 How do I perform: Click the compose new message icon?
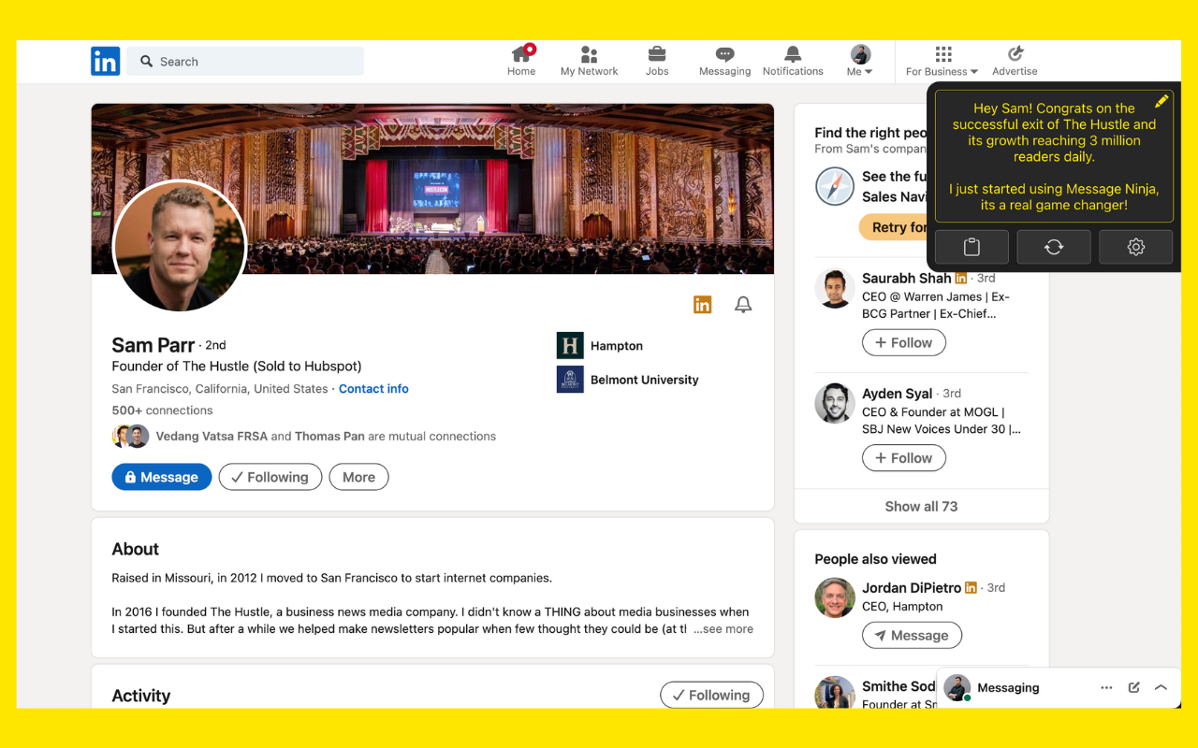(x=1133, y=687)
